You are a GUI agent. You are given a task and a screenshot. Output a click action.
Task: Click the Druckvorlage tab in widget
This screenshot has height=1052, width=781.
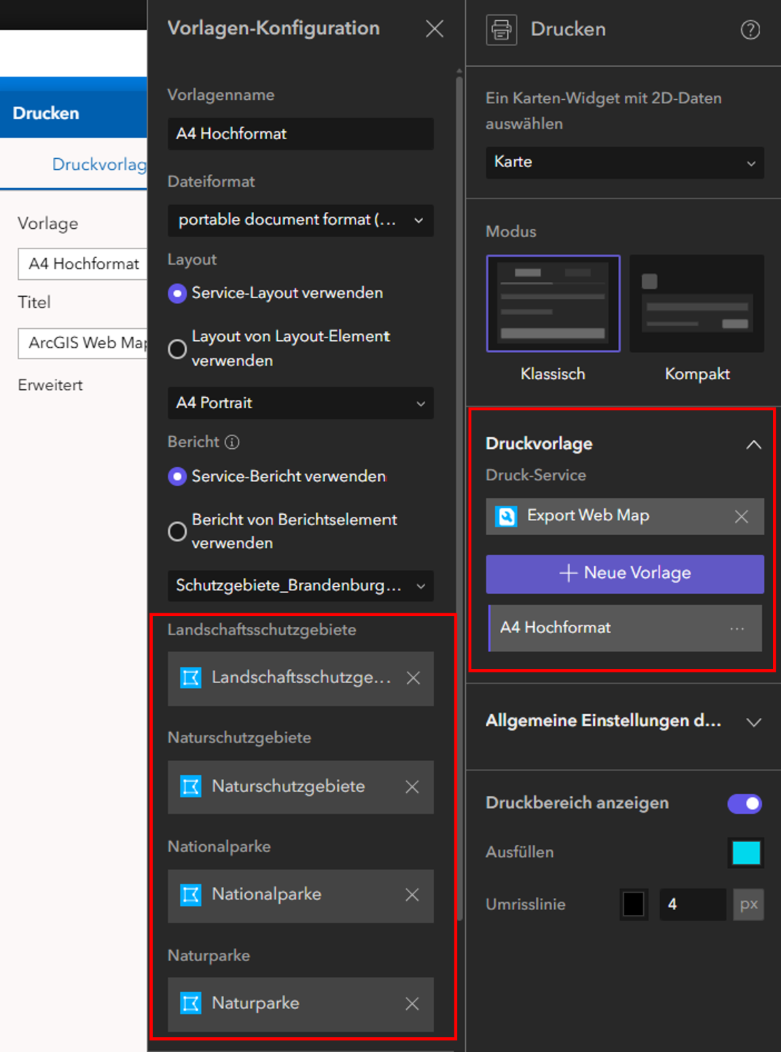[x=99, y=165]
